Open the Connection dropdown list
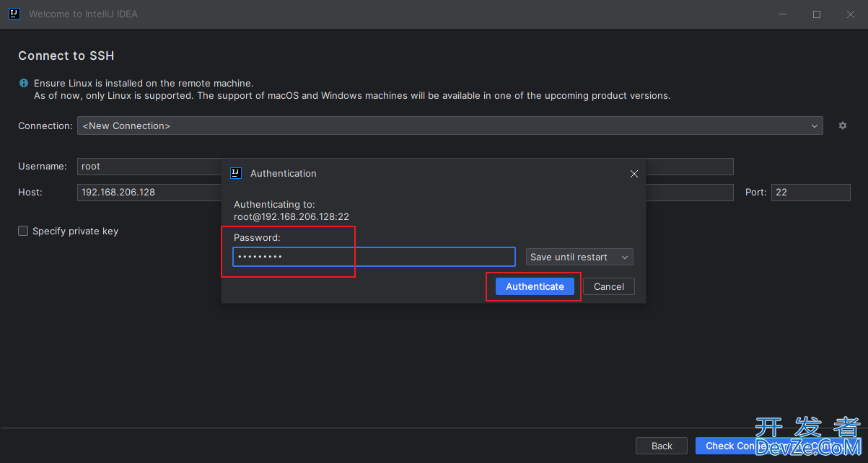 [450, 125]
